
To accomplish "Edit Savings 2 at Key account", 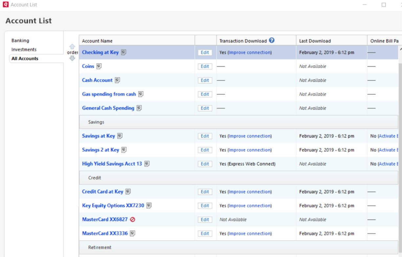I will pos(205,150).
